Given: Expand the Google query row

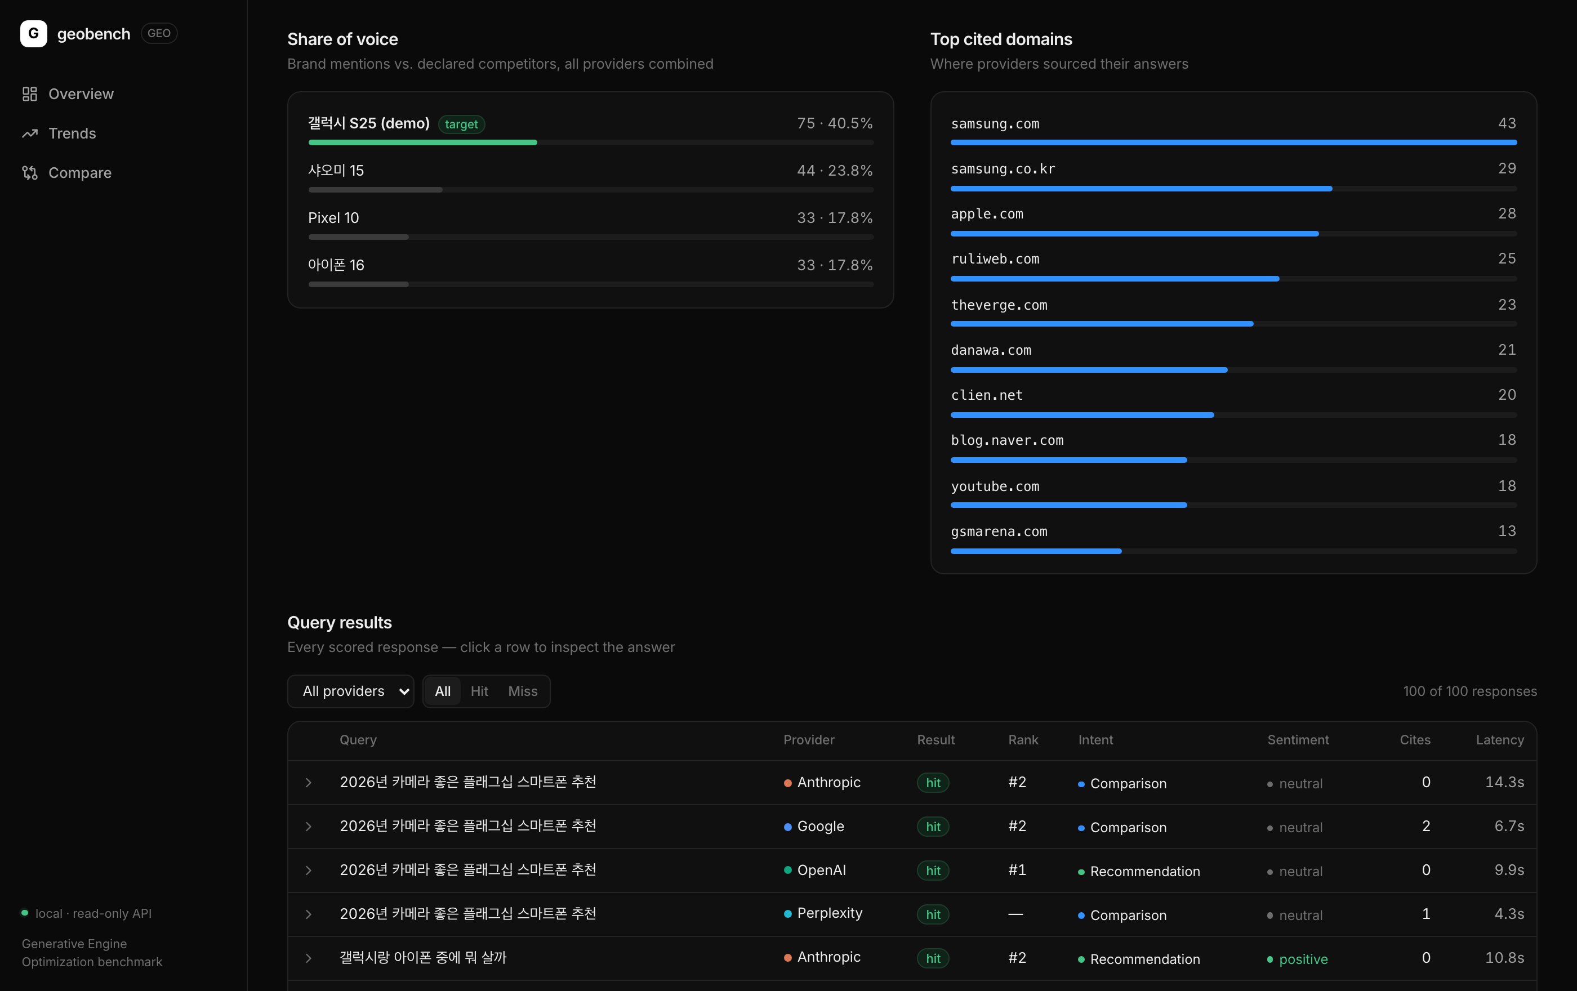Looking at the screenshot, I should (x=309, y=827).
